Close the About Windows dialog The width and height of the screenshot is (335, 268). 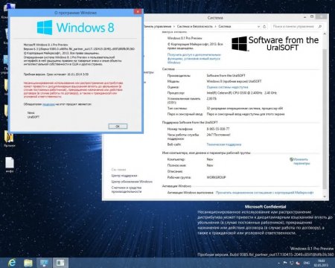tap(138, 12)
